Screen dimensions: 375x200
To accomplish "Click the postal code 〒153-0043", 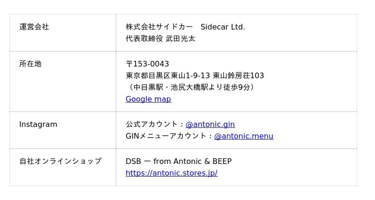I will coord(147,64).
